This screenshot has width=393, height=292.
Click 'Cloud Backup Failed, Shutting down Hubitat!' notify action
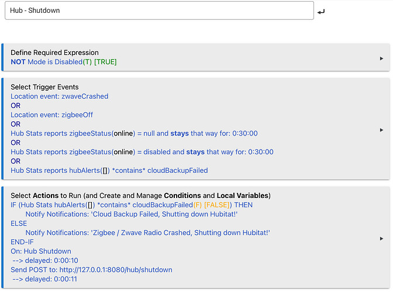pos(132,214)
